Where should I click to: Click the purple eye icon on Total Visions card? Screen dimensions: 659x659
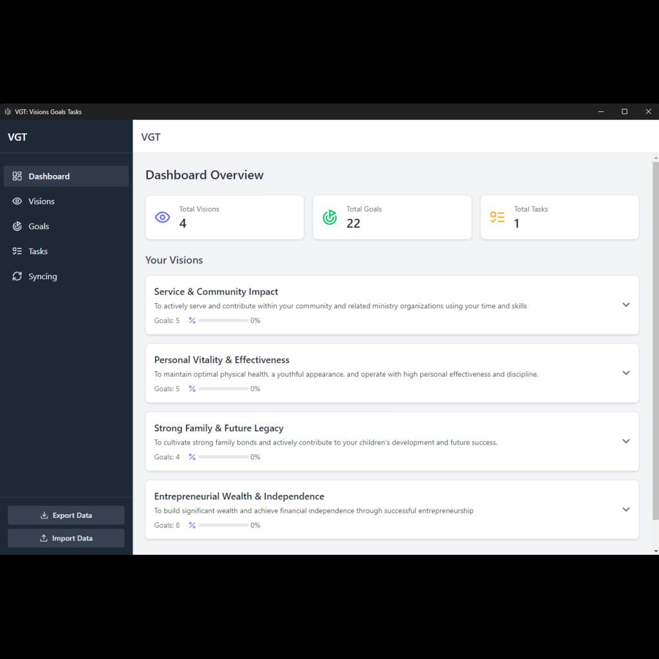pyautogui.click(x=163, y=218)
